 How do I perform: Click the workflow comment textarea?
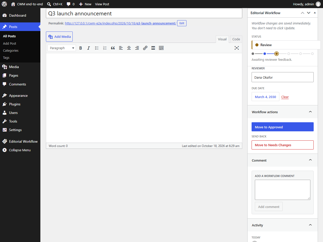point(283,190)
